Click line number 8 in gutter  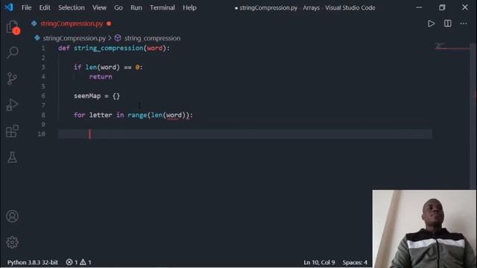pyautogui.click(x=43, y=115)
